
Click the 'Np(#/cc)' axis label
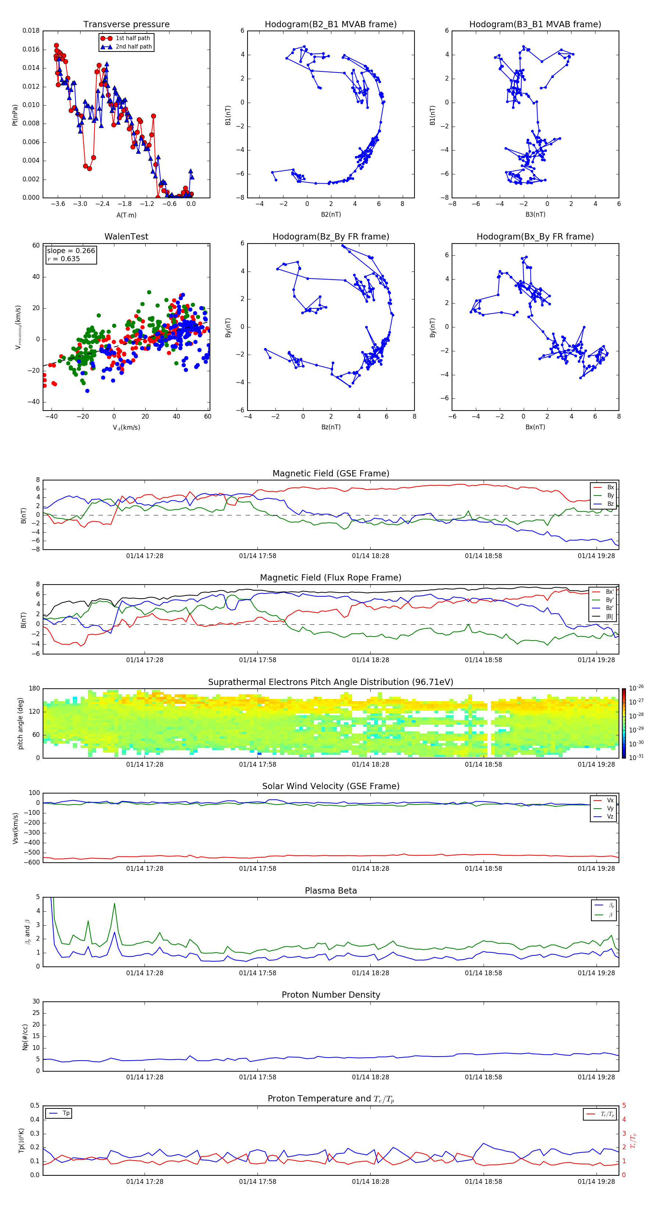[x=25, y=1036]
